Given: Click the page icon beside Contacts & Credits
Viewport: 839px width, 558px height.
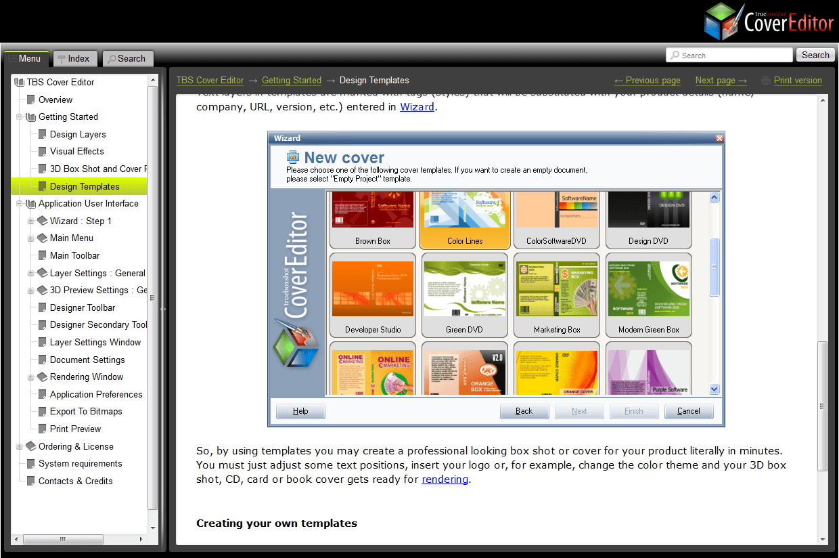Looking at the screenshot, I should [x=32, y=481].
